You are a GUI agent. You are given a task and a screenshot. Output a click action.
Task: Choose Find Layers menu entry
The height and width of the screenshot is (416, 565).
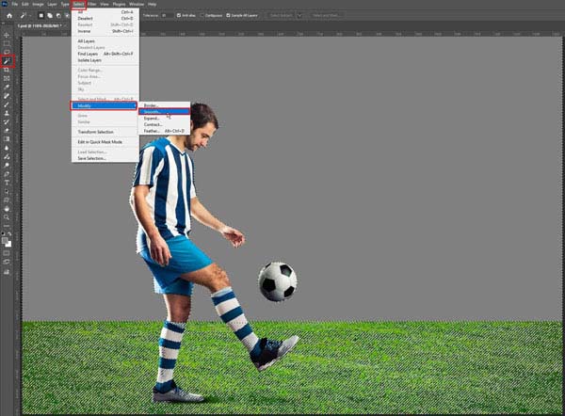point(105,54)
